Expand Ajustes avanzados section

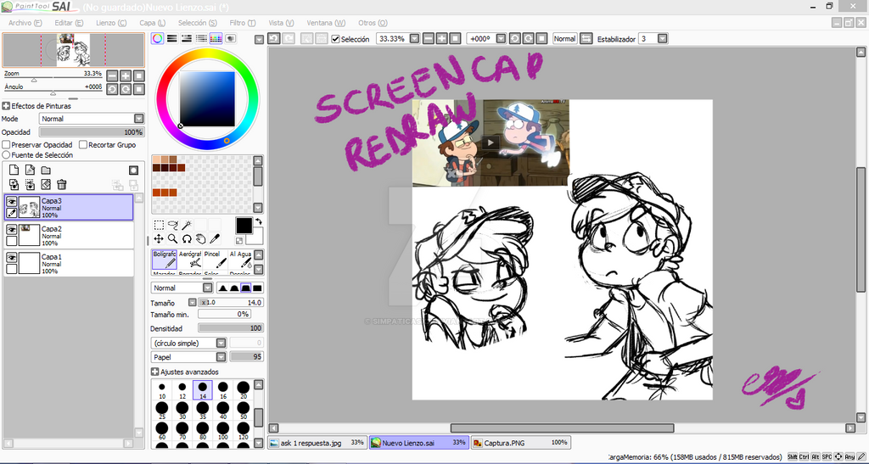pos(155,372)
